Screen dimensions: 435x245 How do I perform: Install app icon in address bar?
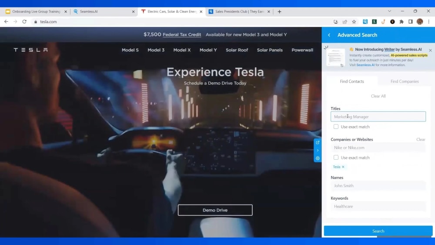(336, 22)
